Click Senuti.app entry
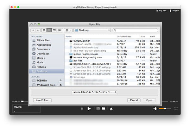Viewport: 190px width, 128px height. [112, 77]
